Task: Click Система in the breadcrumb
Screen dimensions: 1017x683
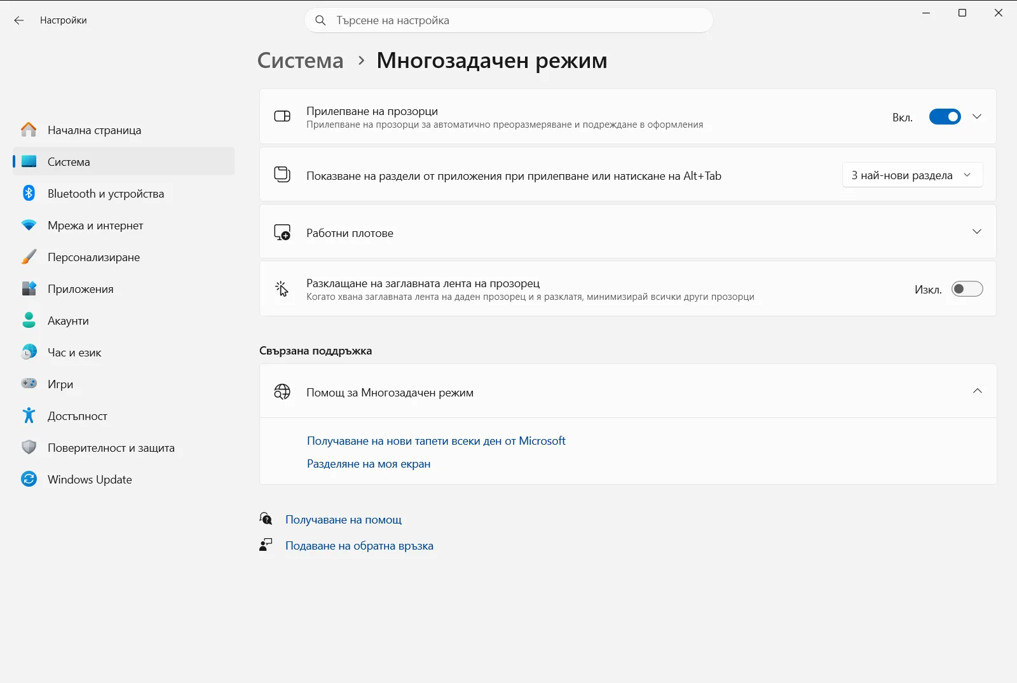Action: [x=300, y=60]
